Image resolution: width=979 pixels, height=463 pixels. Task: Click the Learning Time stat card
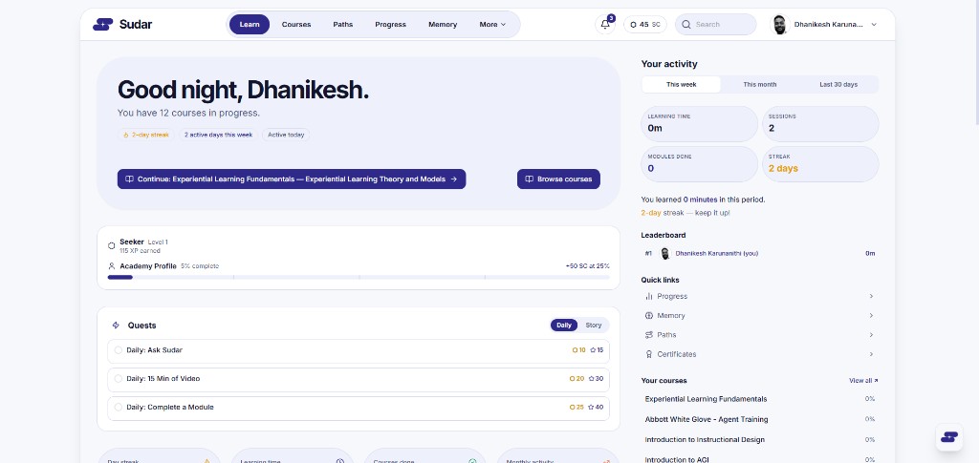pos(699,124)
